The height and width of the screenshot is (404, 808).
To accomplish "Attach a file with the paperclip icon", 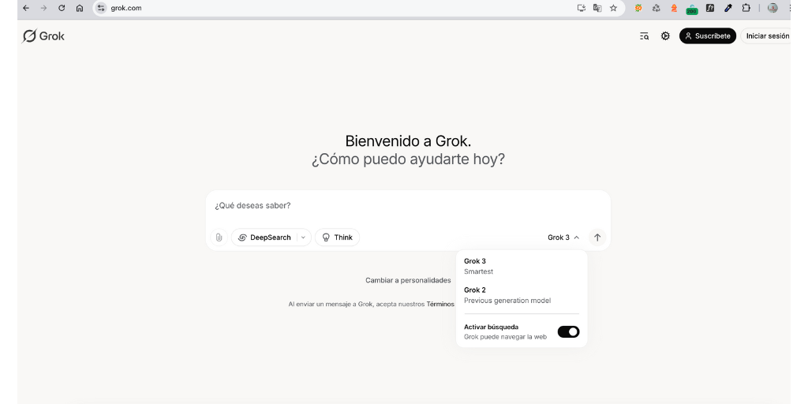I will tap(219, 238).
